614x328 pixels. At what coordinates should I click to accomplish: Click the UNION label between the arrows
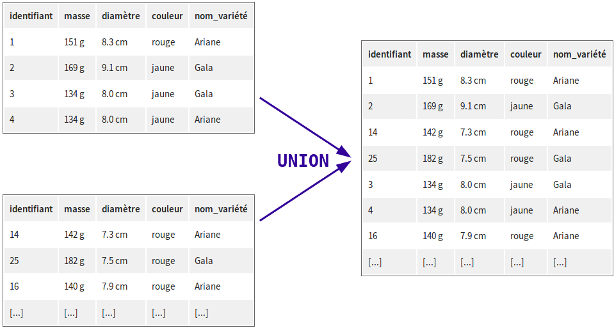(303, 160)
